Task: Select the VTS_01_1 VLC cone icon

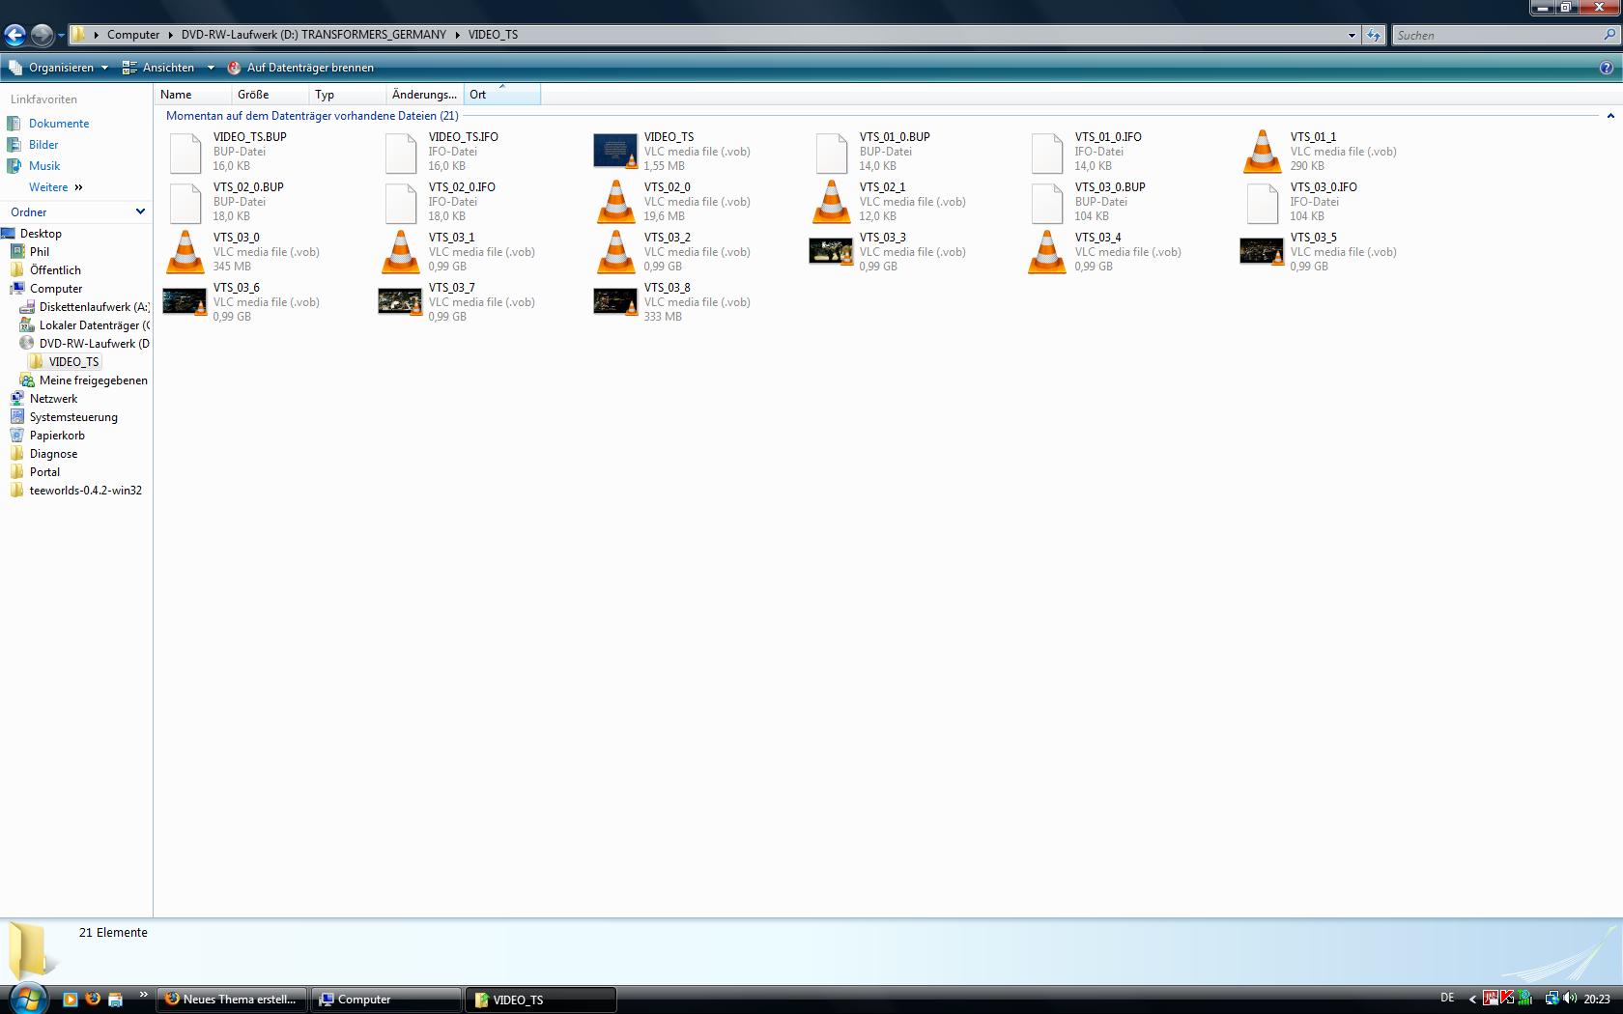Action: pyautogui.click(x=1262, y=152)
